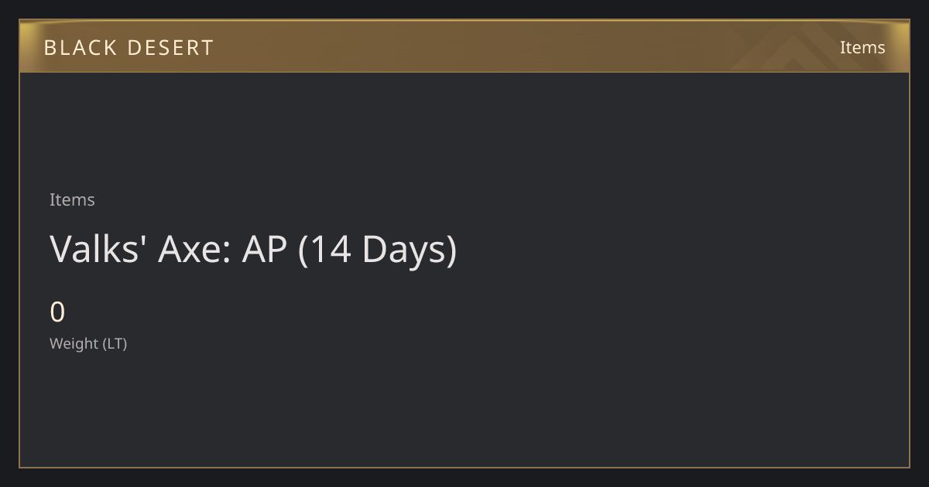Open the Items link in the gold header
929x487 pixels.
point(862,48)
